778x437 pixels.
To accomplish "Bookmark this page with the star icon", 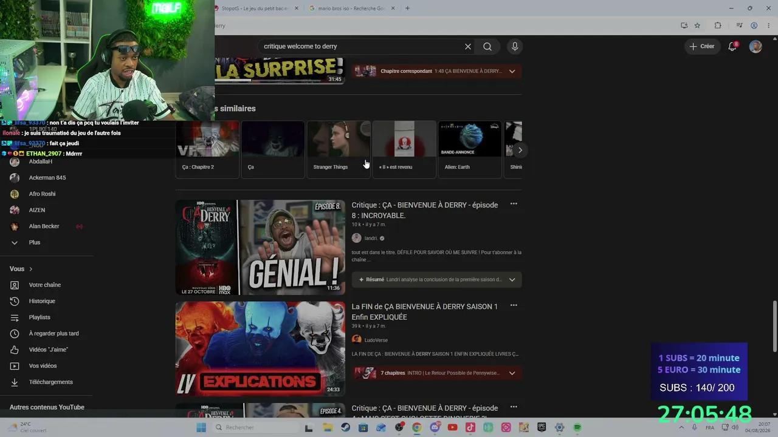I will click(697, 25).
